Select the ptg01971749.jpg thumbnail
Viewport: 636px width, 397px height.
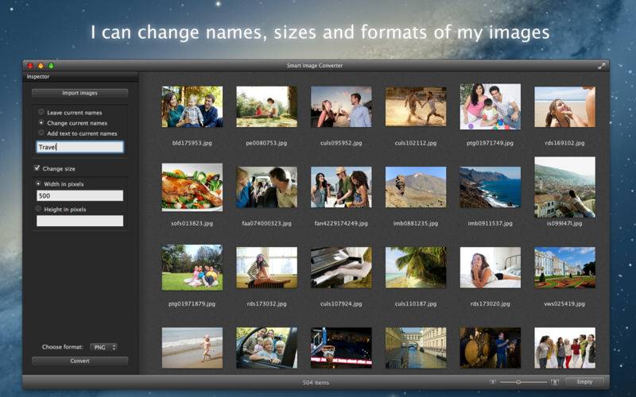[491, 107]
